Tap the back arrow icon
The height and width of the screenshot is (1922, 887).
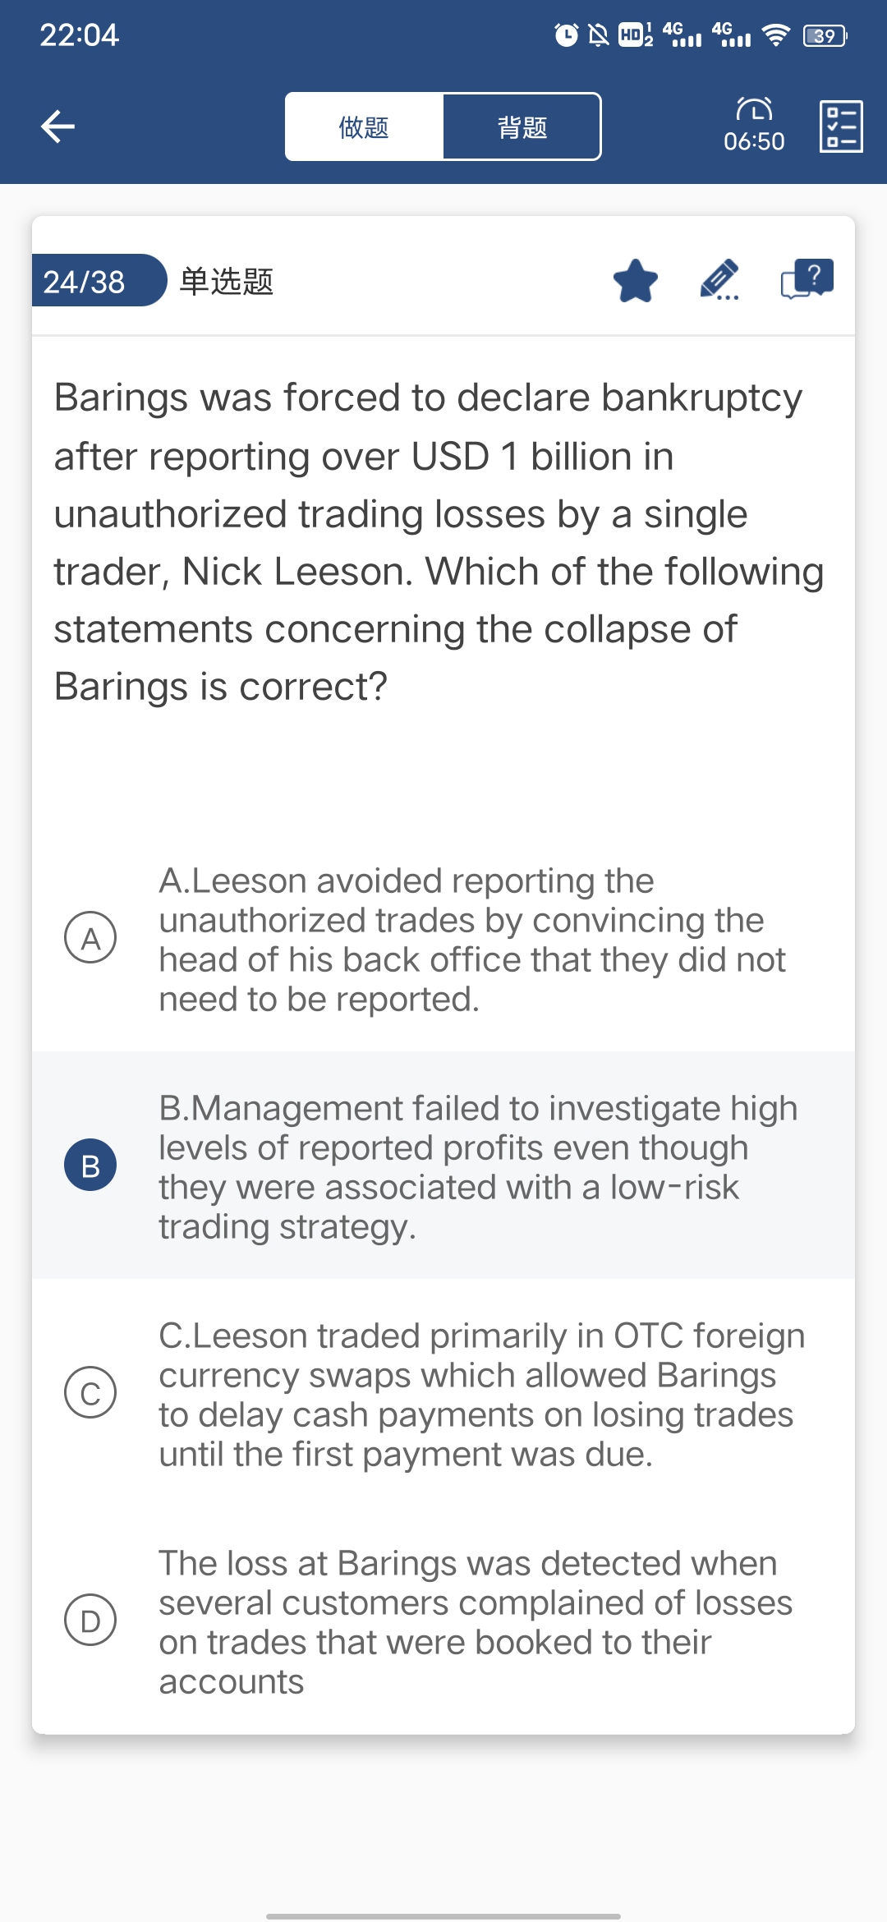pyautogui.click(x=57, y=126)
